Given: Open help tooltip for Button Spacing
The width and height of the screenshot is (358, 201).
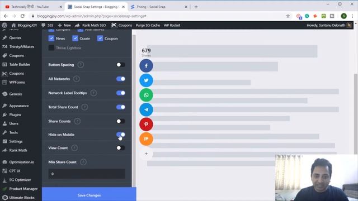Looking at the screenshot, I should tap(81, 65).
